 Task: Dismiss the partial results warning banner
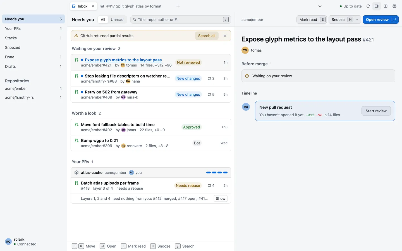tap(225, 36)
